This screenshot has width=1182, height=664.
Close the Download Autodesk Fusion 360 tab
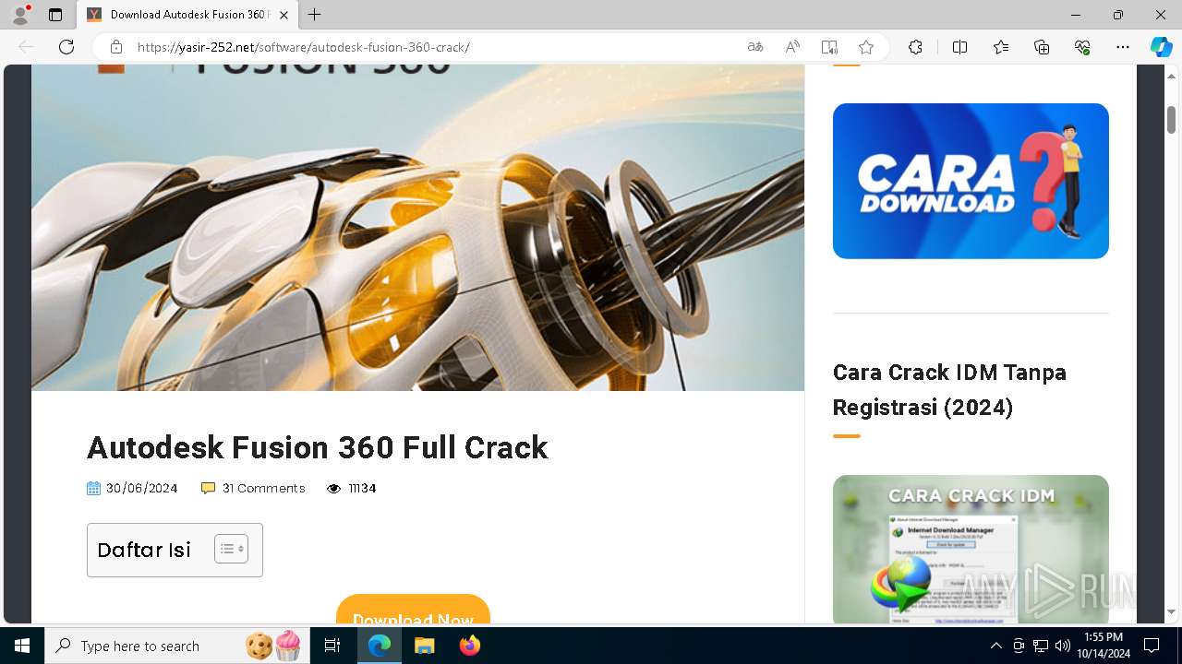283,15
